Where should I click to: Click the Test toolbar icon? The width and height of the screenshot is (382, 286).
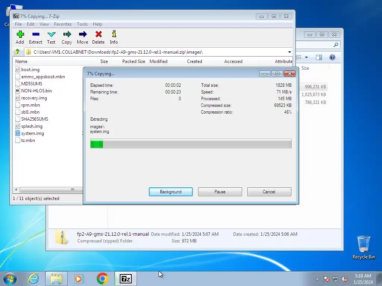(x=51, y=37)
